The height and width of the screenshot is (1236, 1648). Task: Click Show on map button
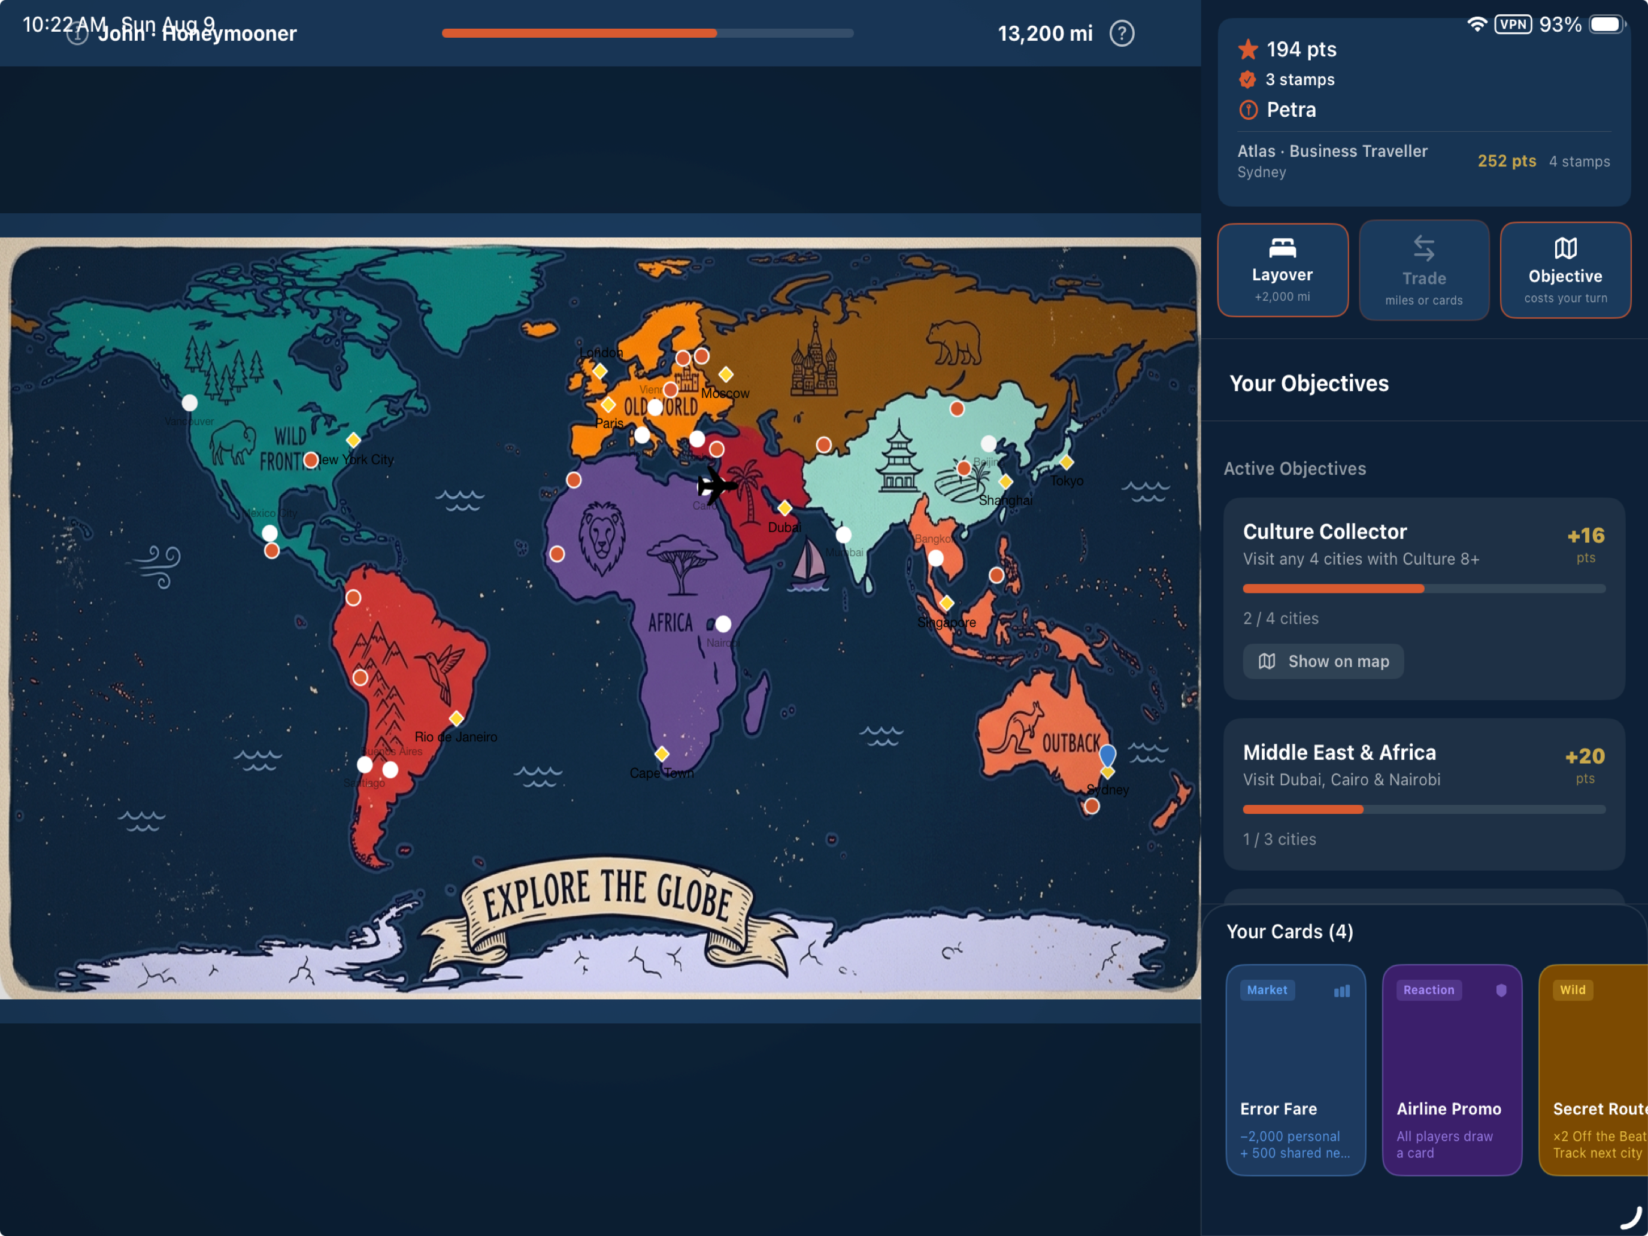coord(1323,661)
